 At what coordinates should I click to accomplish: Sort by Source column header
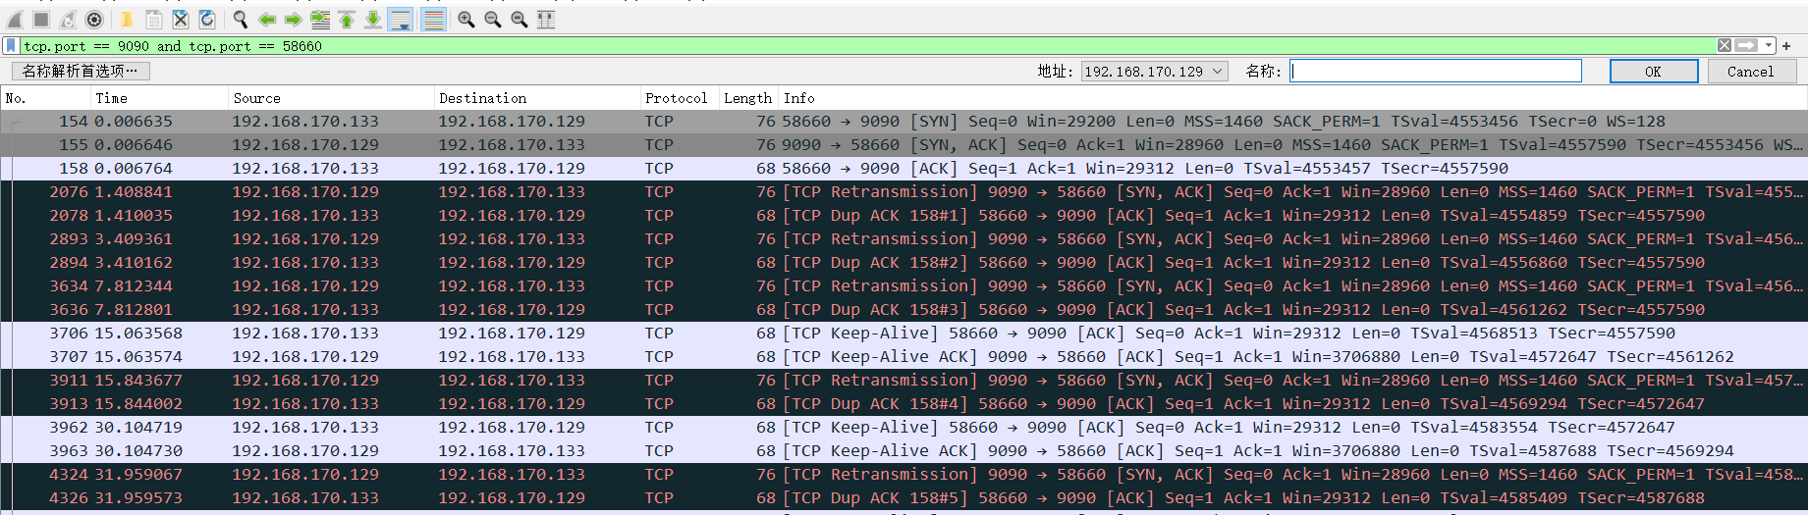(x=331, y=98)
